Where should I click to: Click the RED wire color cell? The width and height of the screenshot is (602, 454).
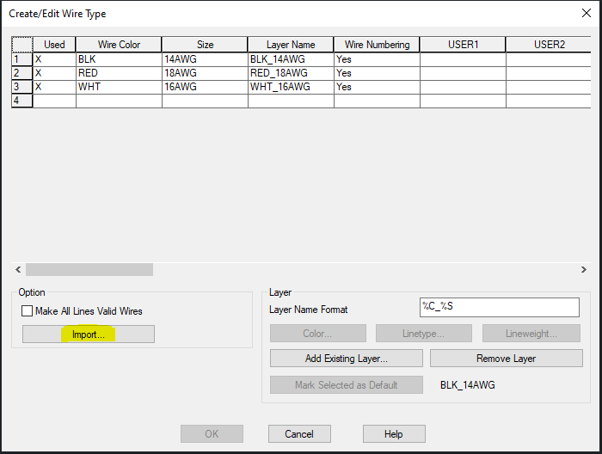(x=119, y=73)
